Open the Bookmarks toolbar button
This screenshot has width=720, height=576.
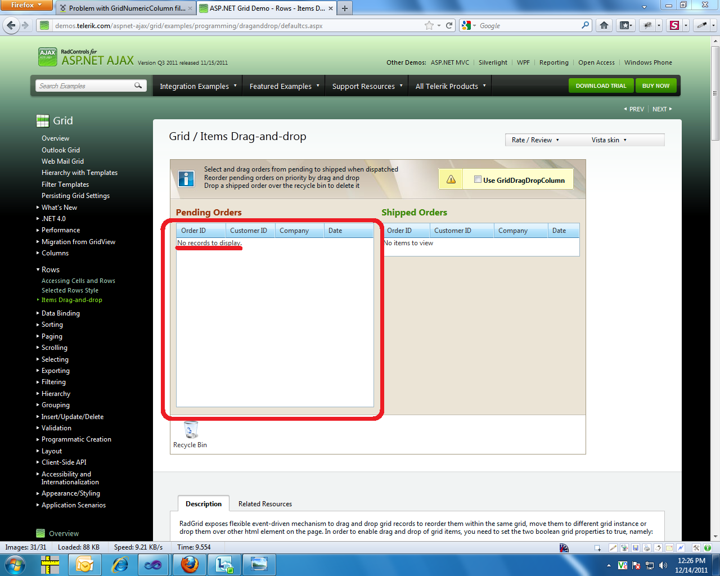click(625, 25)
